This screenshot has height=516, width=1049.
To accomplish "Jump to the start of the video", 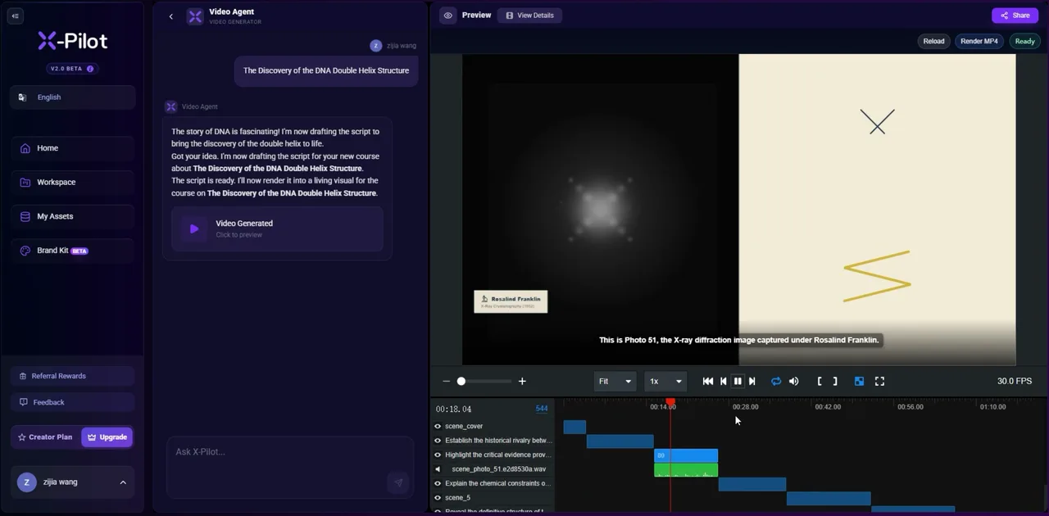I will pos(708,381).
